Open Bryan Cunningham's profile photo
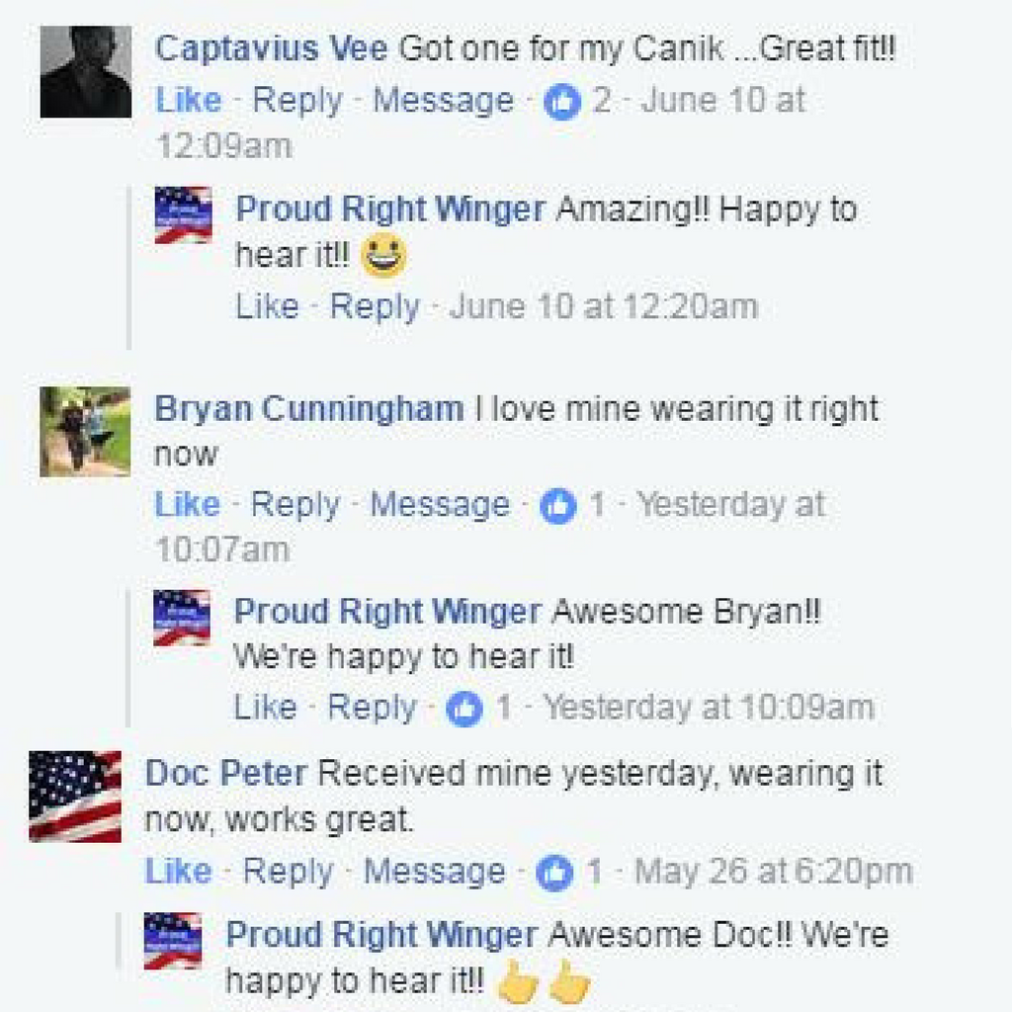 [85, 432]
